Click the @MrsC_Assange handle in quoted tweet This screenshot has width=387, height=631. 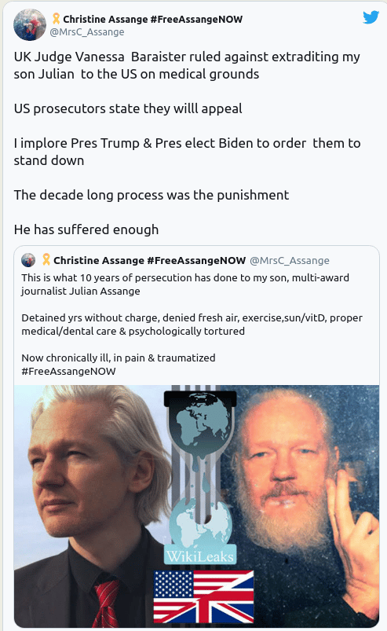[290, 261]
